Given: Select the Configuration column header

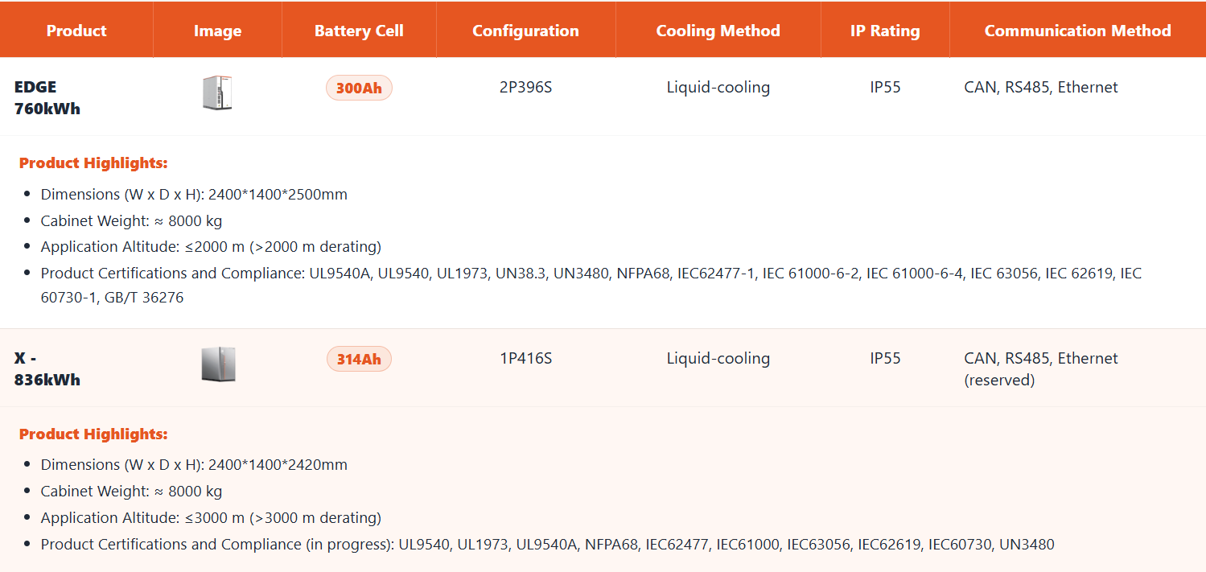Looking at the screenshot, I should (525, 31).
